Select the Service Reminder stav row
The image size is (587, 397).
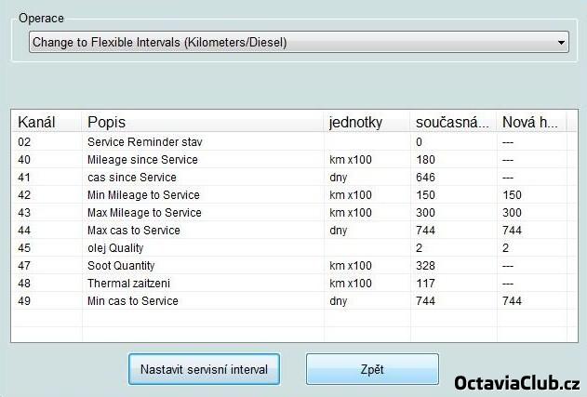click(144, 142)
